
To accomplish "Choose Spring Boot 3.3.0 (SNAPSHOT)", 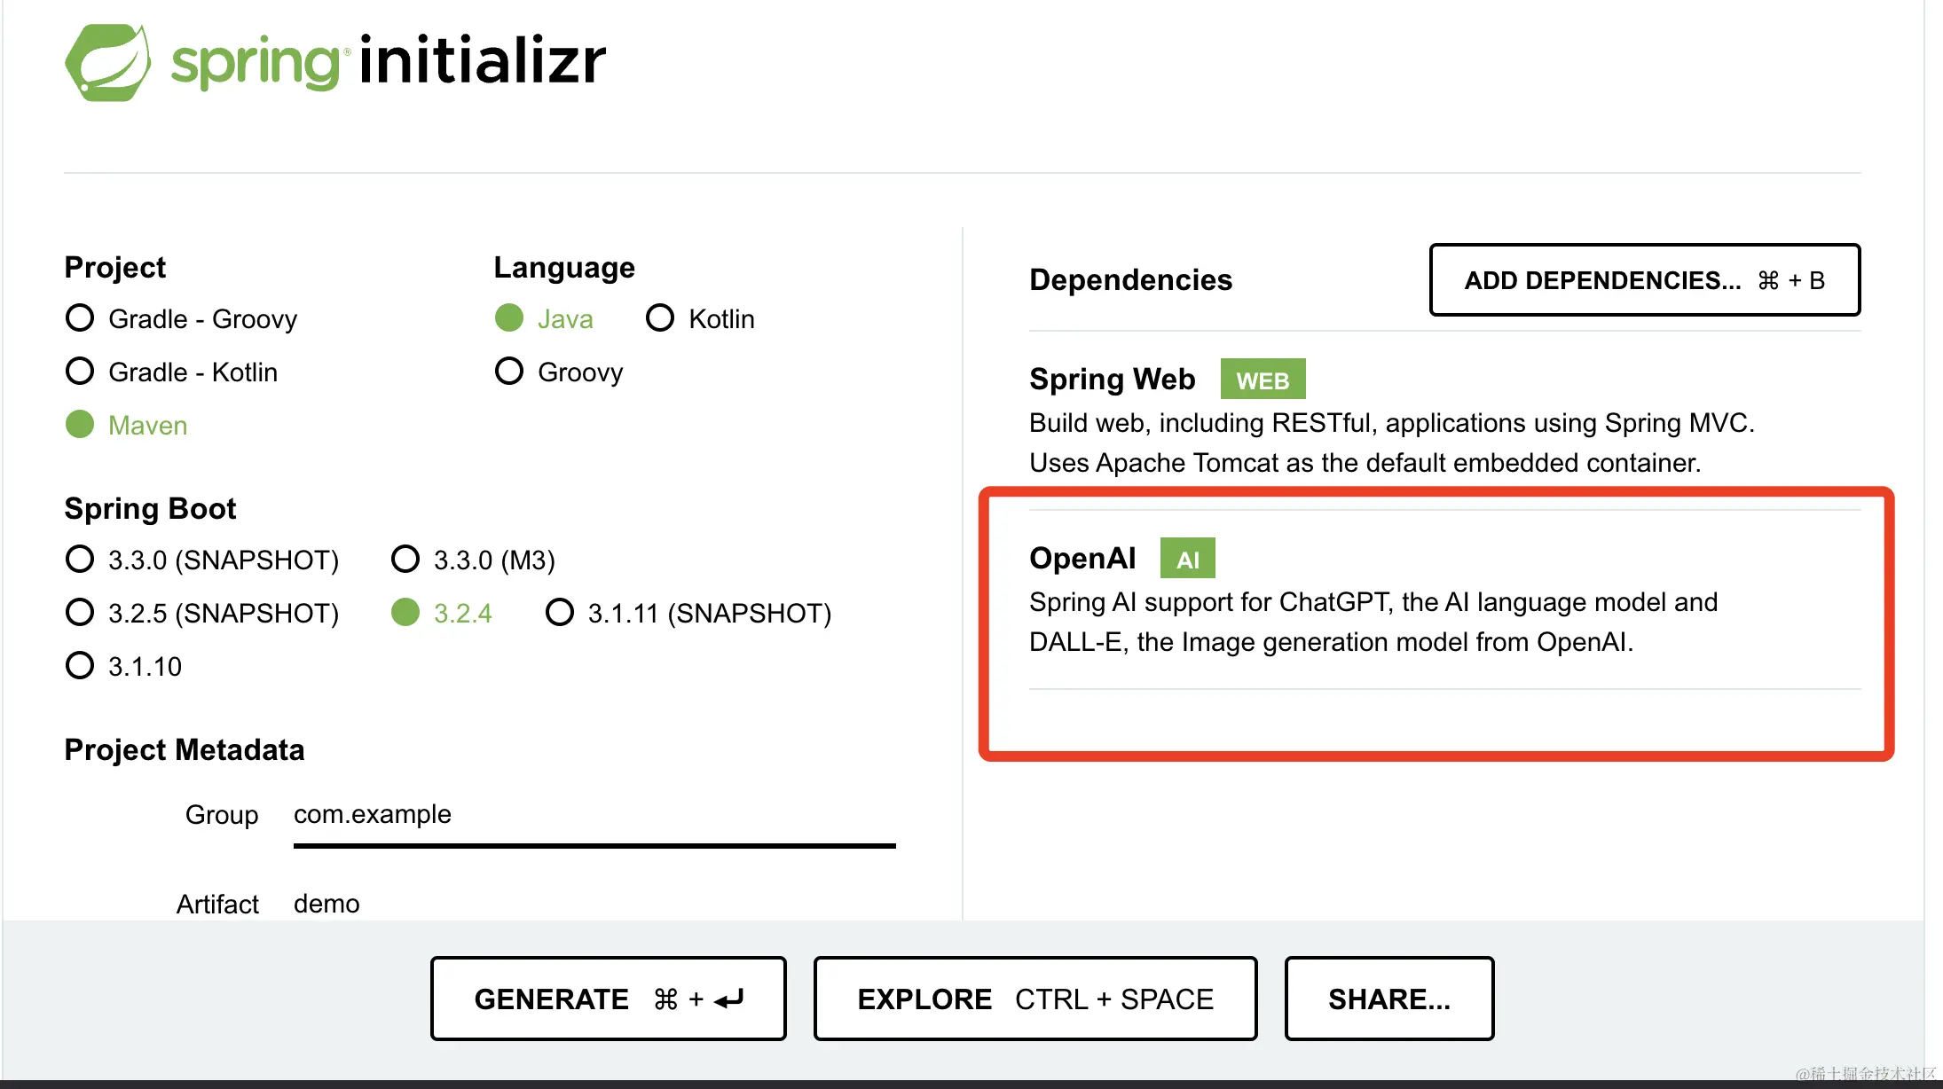I will [202, 560].
